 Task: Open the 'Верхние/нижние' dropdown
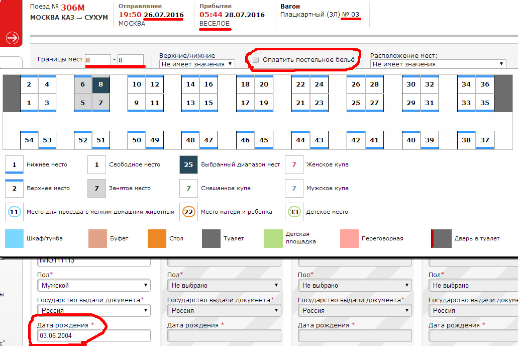[x=197, y=64]
